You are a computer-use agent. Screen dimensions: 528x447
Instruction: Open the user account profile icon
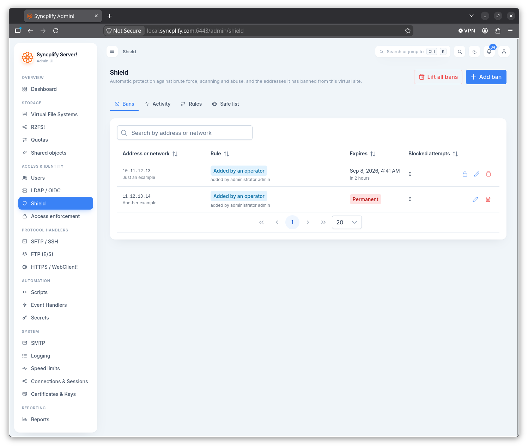(x=504, y=51)
